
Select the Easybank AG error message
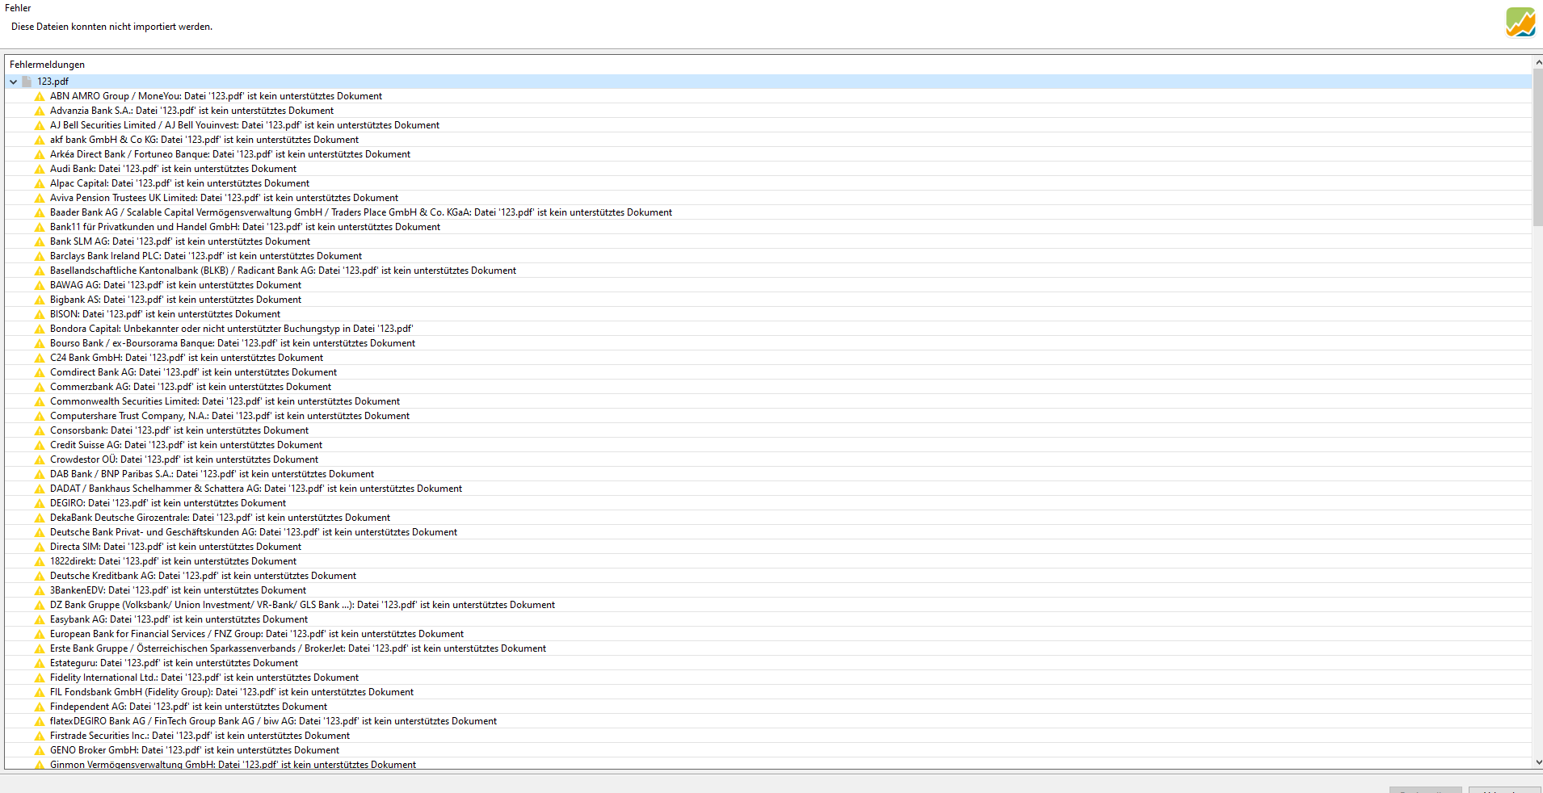[x=179, y=619]
